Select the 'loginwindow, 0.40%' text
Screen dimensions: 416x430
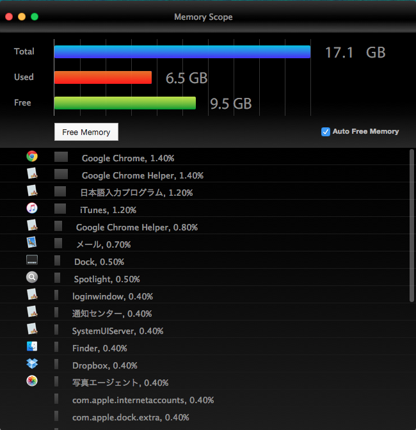point(113,296)
